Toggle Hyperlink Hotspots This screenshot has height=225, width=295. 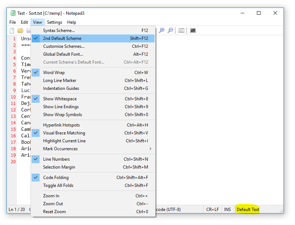[x=93, y=125]
